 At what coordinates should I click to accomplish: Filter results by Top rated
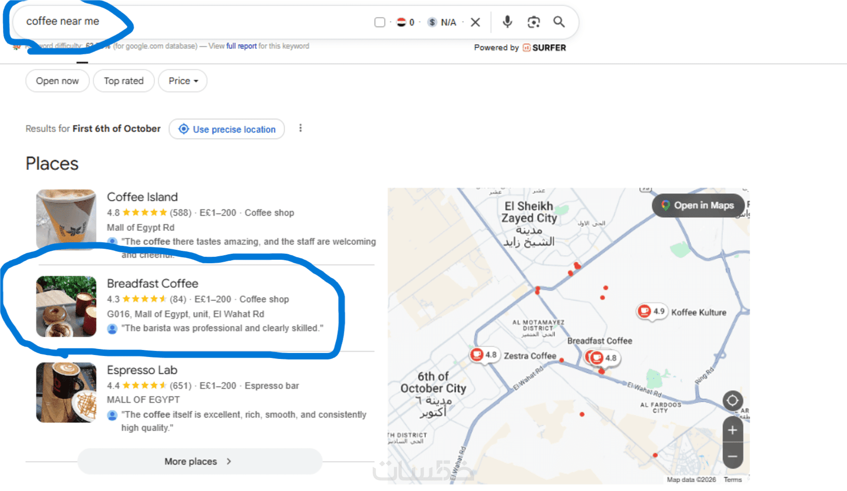124,81
